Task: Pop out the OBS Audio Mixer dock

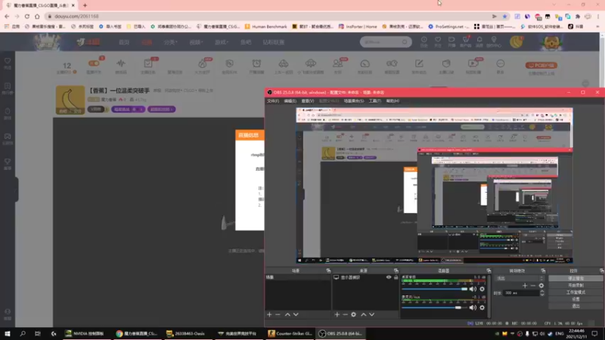Action: [489, 270]
